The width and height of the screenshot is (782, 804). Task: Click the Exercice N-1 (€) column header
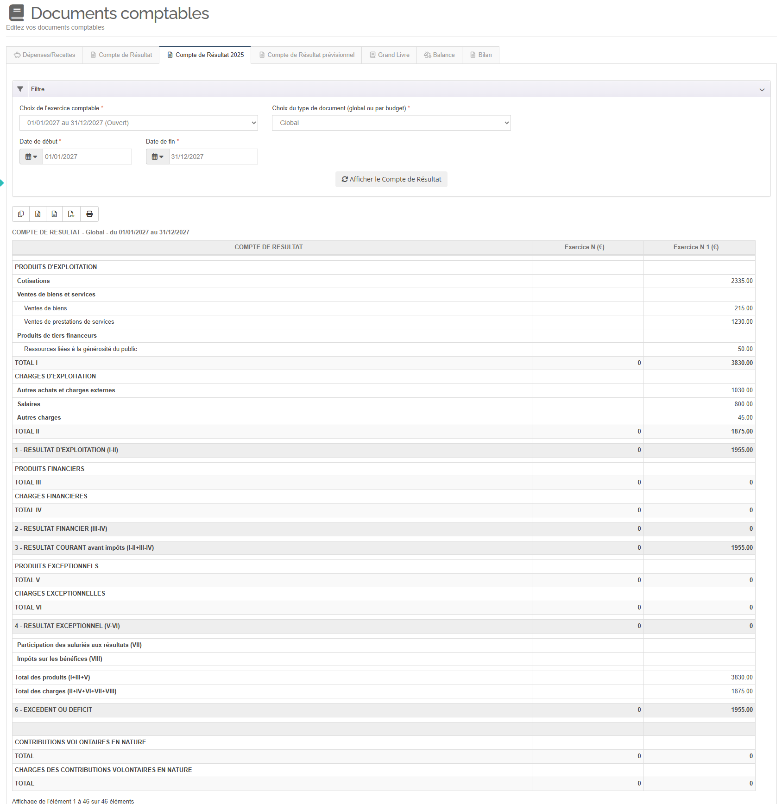696,247
